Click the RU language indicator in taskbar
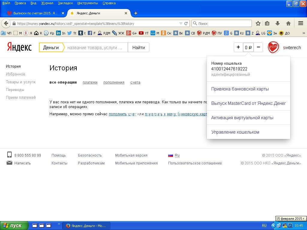This screenshot has width=307, height=230. click(264, 226)
